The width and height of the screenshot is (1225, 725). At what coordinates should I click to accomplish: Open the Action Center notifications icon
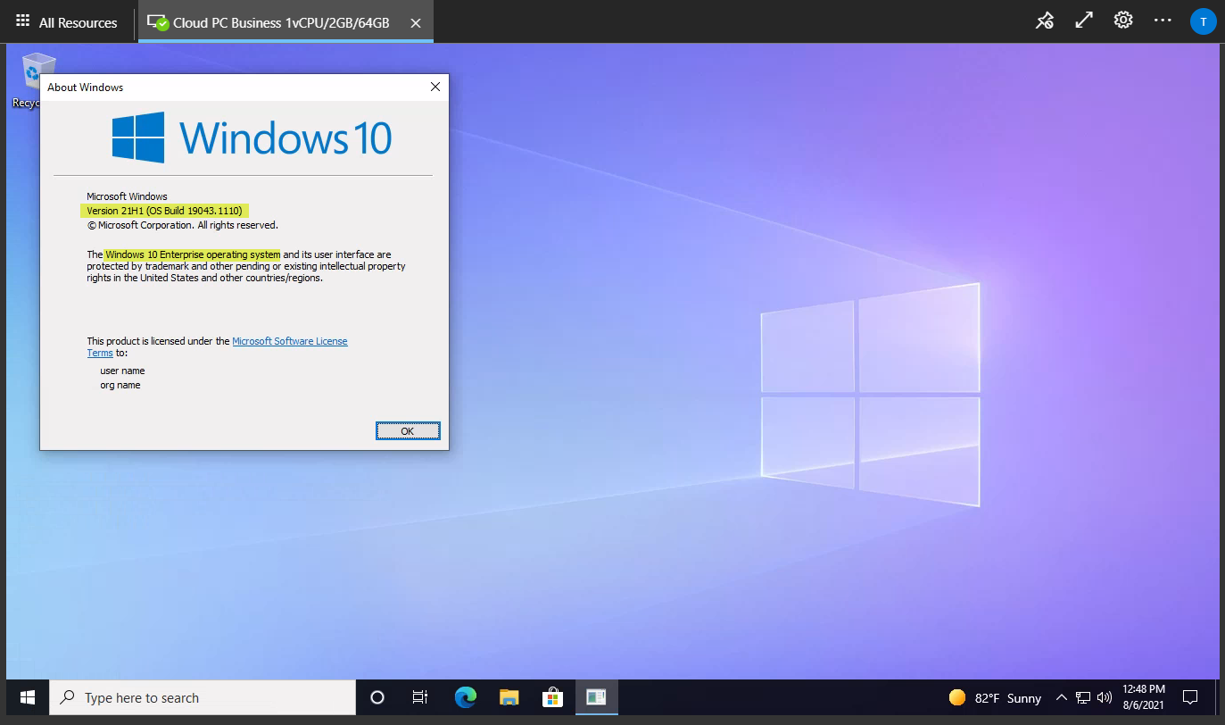pyautogui.click(x=1189, y=697)
